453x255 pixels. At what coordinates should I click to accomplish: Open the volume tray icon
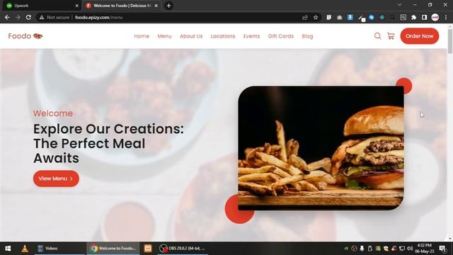point(410,249)
